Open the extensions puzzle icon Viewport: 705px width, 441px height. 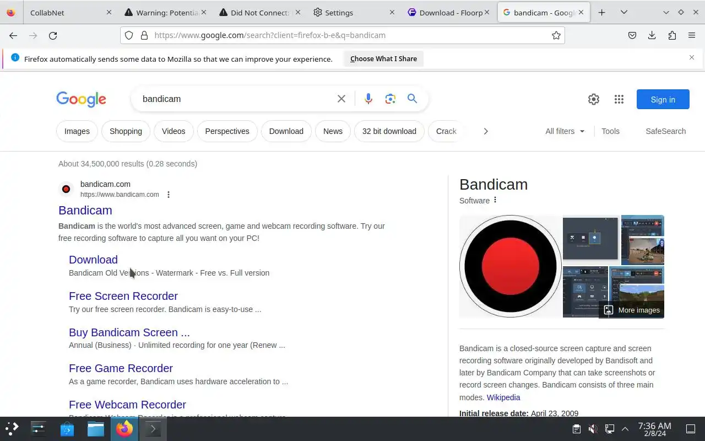672,35
